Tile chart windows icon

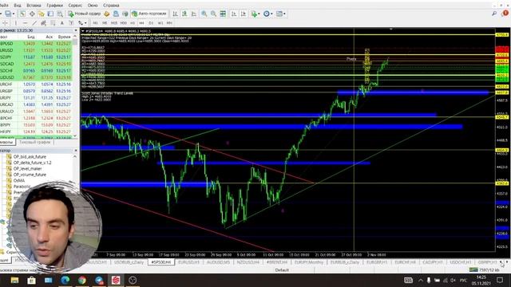click(223, 14)
